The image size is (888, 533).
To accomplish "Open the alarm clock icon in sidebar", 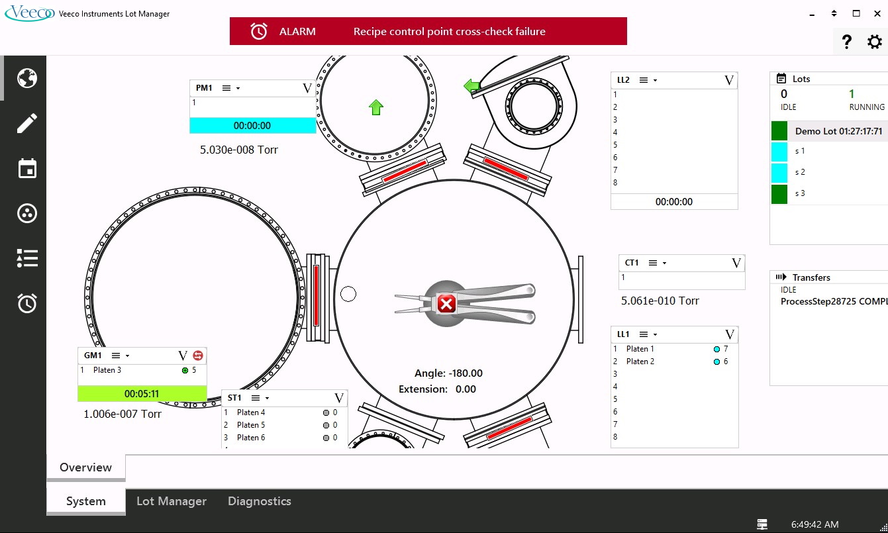I will pyautogui.click(x=27, y=303).
